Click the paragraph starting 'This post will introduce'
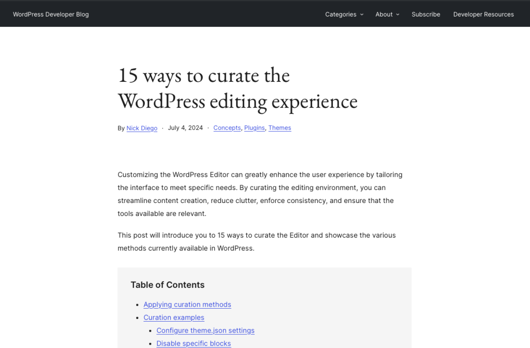The image size is (530, 348). pyautogui.click(x=256, y=241)
